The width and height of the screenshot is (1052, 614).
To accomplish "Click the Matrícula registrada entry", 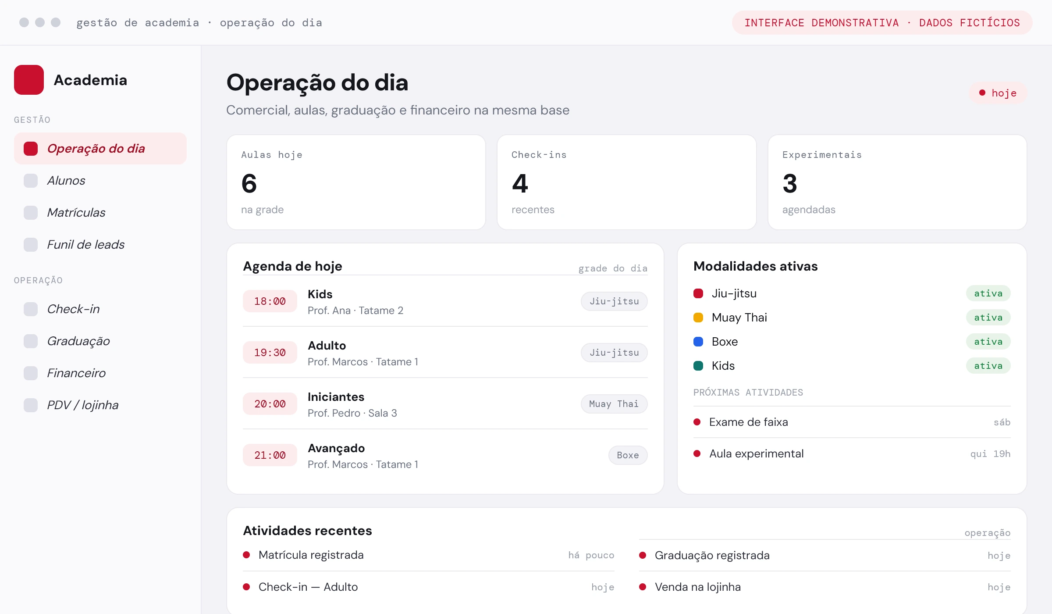I will 428,555.
